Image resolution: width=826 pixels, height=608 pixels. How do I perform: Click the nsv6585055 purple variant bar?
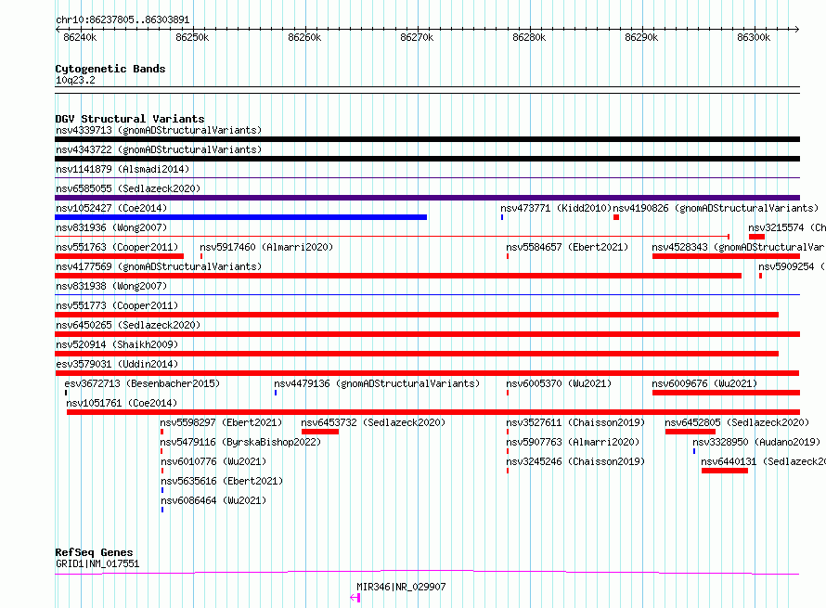pos(427,198)
